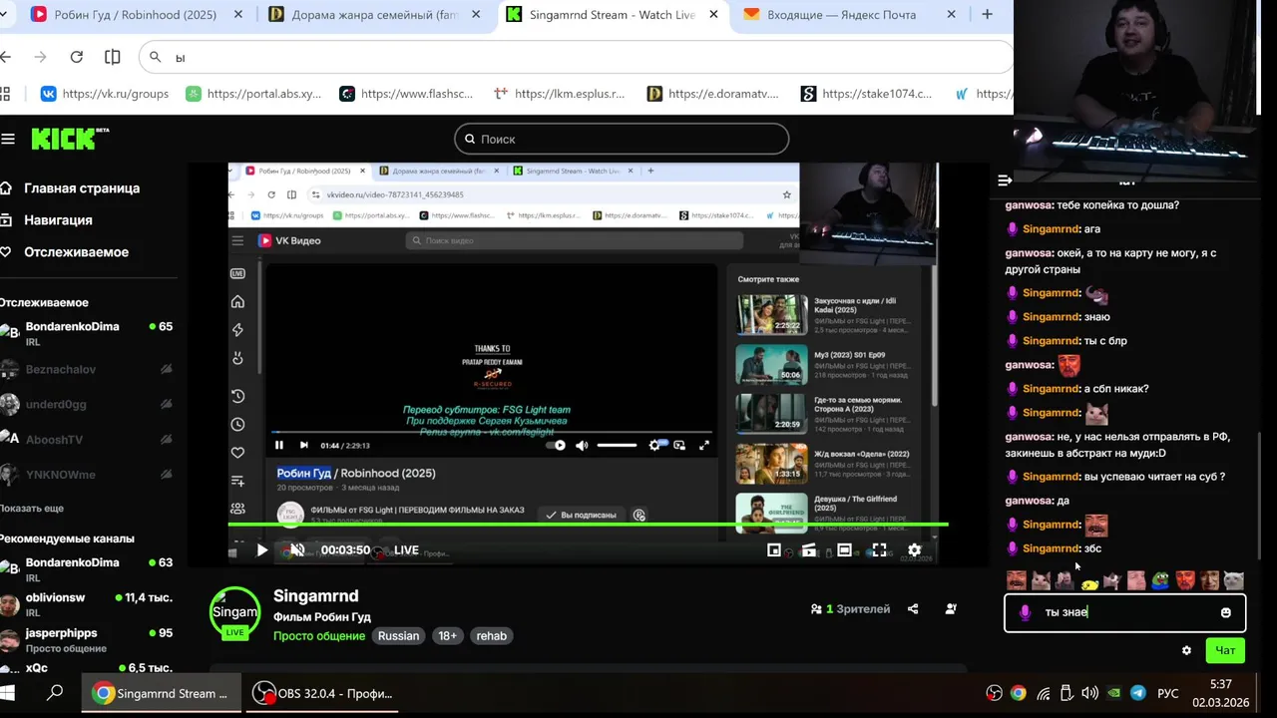Reload the page with the refresh icon
Image resolution: width=1277 pixels, height=718 pixels.
[x=76, y=57]
